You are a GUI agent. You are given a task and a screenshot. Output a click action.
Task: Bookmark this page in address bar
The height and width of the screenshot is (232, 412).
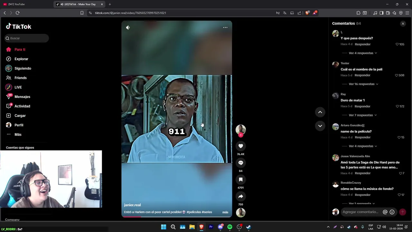(82, 13)
